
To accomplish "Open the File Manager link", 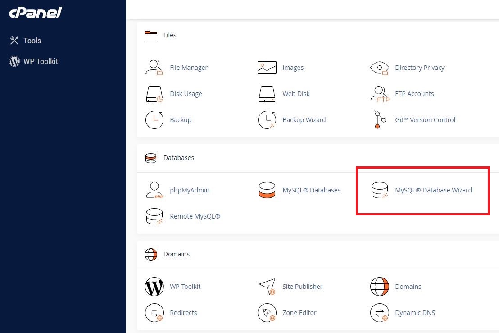I will pyautogui.click(x=189, y=68).
